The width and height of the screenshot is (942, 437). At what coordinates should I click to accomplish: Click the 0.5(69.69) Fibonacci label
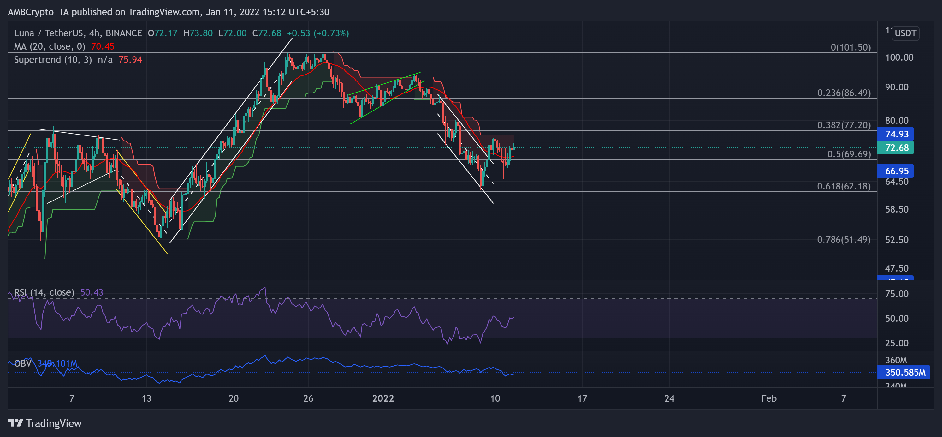tap(849, 154)
